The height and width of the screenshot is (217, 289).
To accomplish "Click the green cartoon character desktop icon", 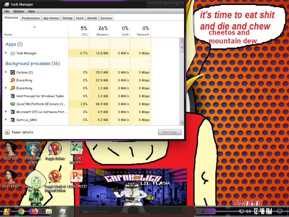I will pos(36,187).
